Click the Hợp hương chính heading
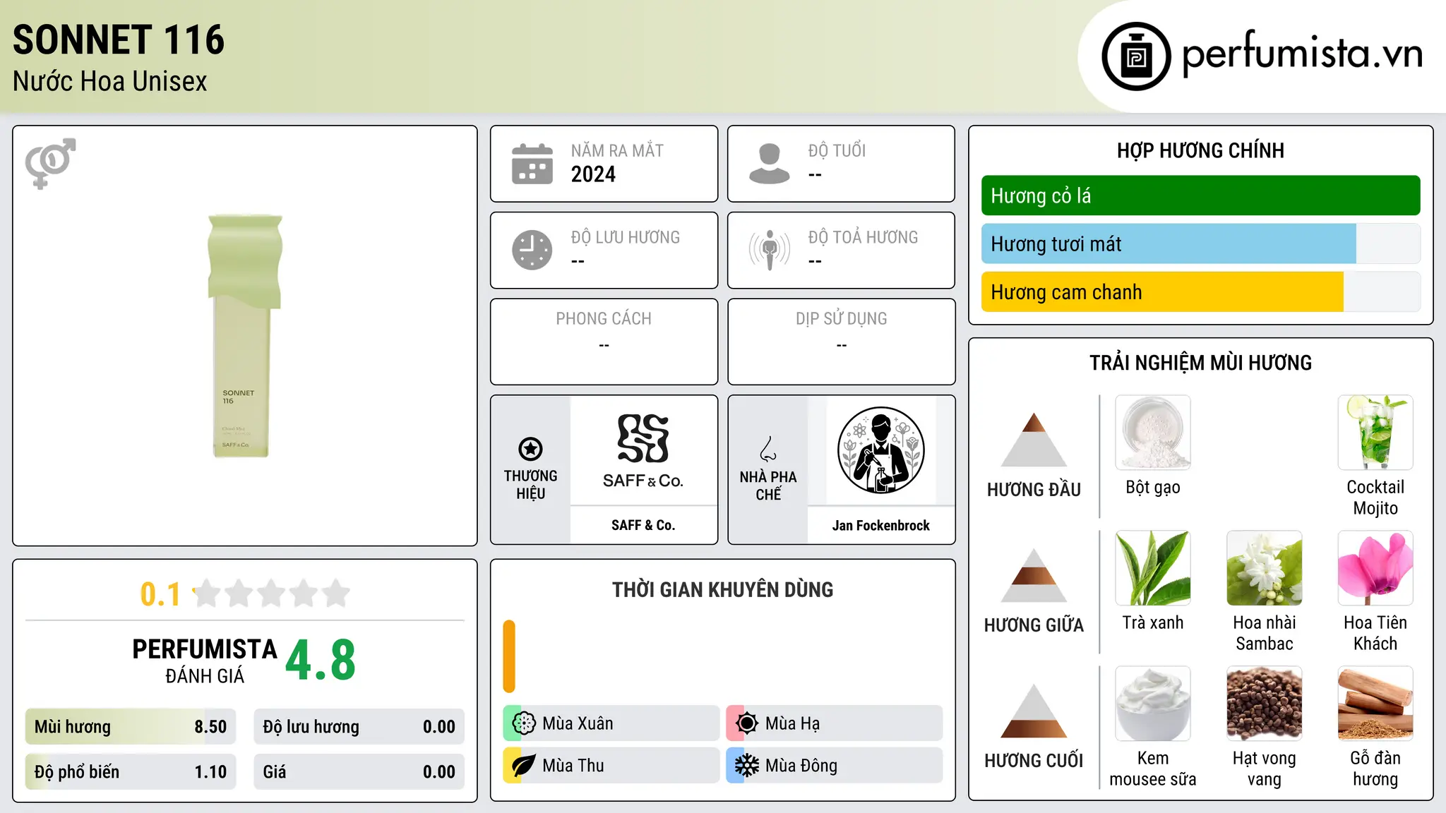The width and height of the screenshot is (1446, 813). pos(1200,150)
